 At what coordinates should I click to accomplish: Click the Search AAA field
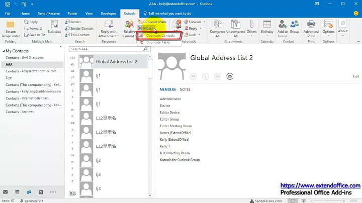point(107,49)
